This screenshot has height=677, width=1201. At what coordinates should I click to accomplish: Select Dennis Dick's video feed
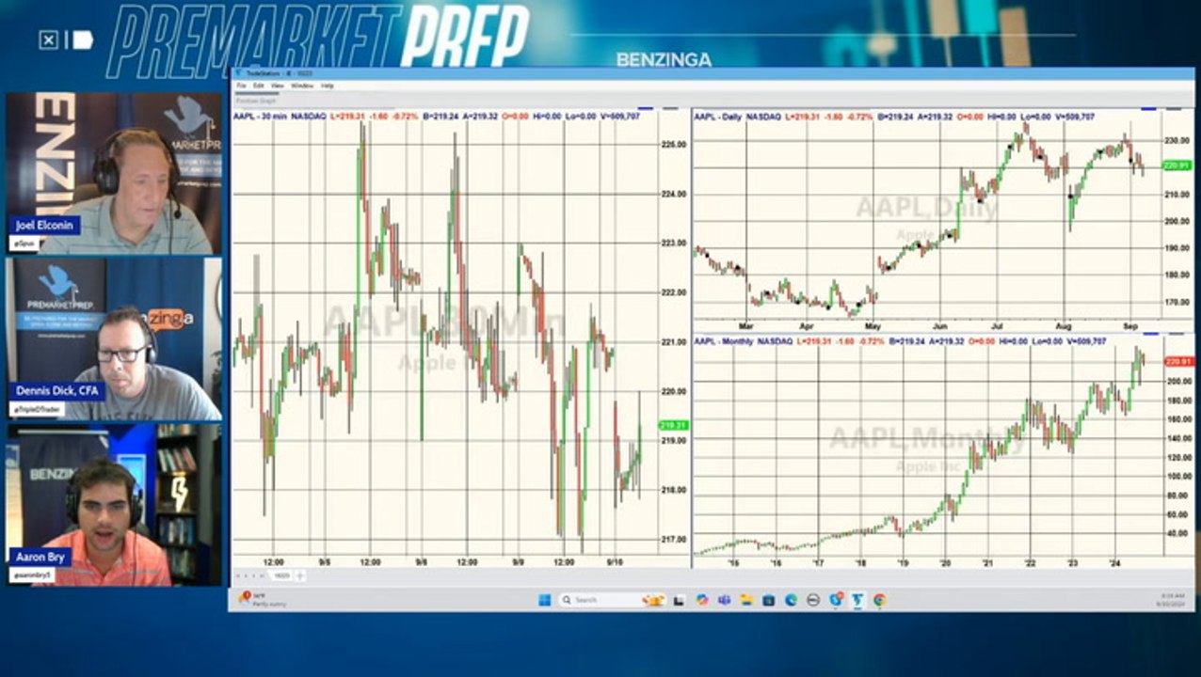coord(114,339)
